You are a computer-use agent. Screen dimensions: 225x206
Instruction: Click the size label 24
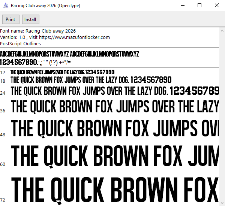[3, 93]
